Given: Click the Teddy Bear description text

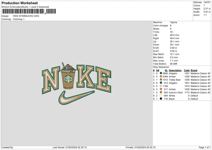Looking at the screenshot, I should pyautogui.click(x=175, y=80).
